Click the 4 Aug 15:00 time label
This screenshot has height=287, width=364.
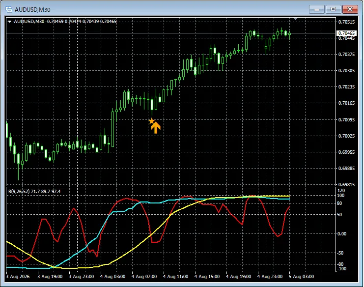[x=207, y=277]
